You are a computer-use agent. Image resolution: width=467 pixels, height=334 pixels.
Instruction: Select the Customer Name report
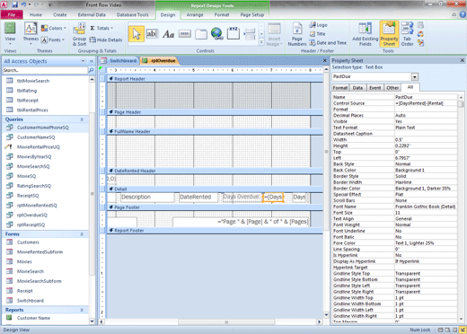click(x=33, y=318)
